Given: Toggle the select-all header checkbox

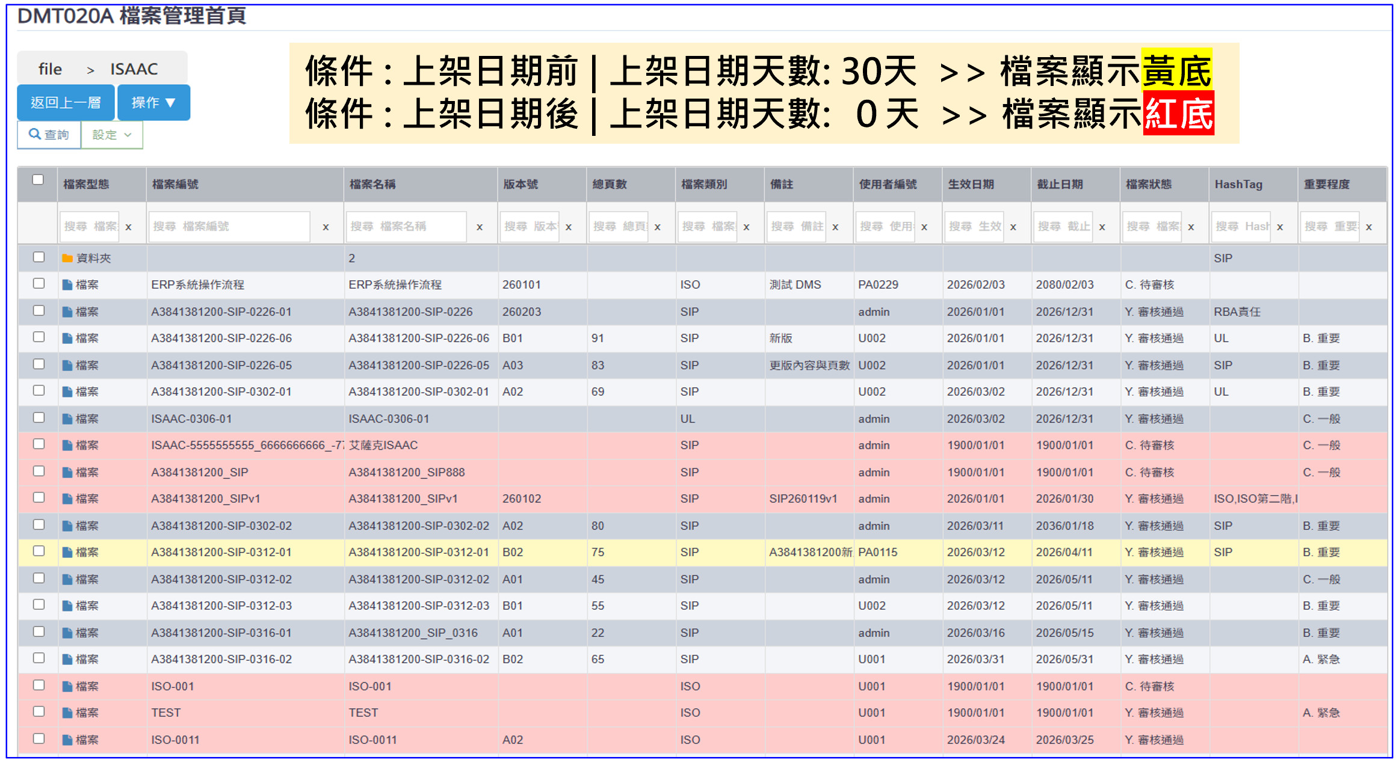Looking at the screenshot, I should click(x=38, y=180).
